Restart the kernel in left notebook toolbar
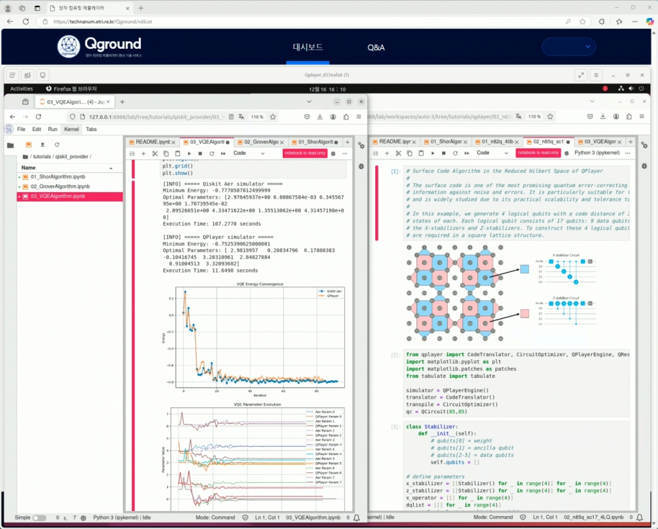 pos(211,154)
